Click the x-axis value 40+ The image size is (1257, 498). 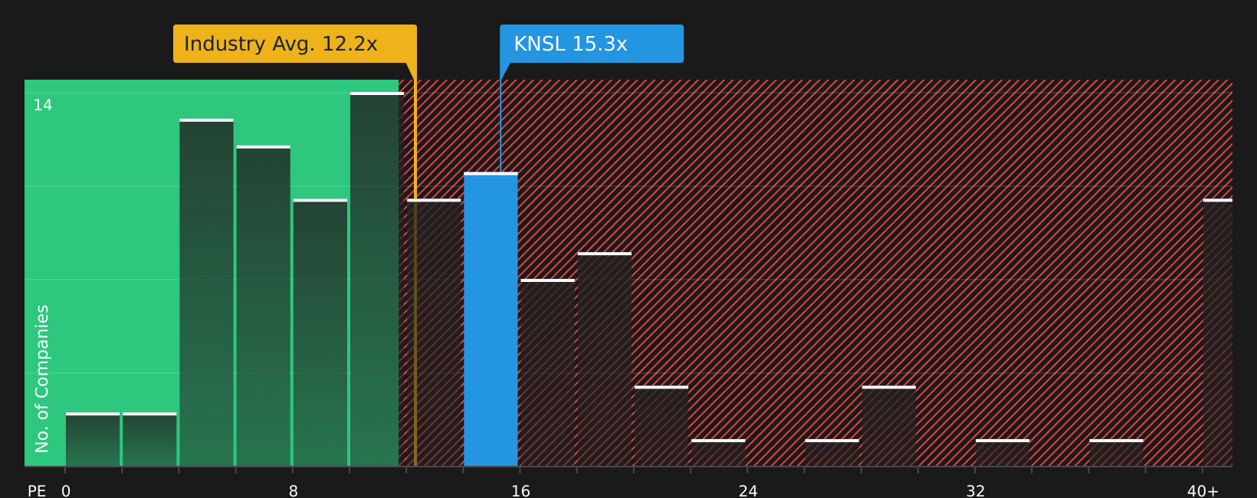click(1203, 491)
